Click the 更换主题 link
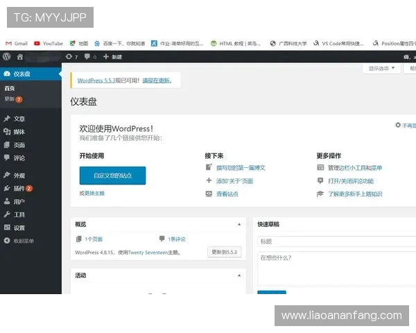Viewport: 416px width, 333px height. tap(94, 194)
